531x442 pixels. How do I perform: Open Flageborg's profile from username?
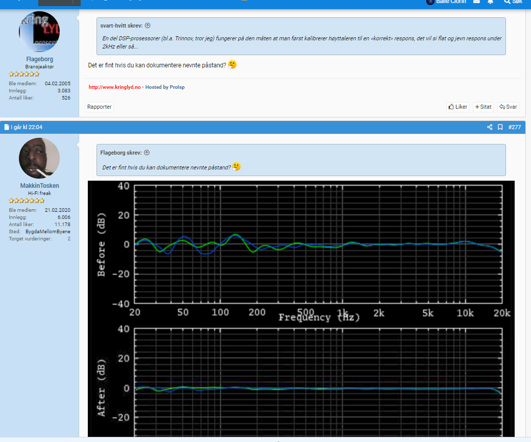coord(39,59)
